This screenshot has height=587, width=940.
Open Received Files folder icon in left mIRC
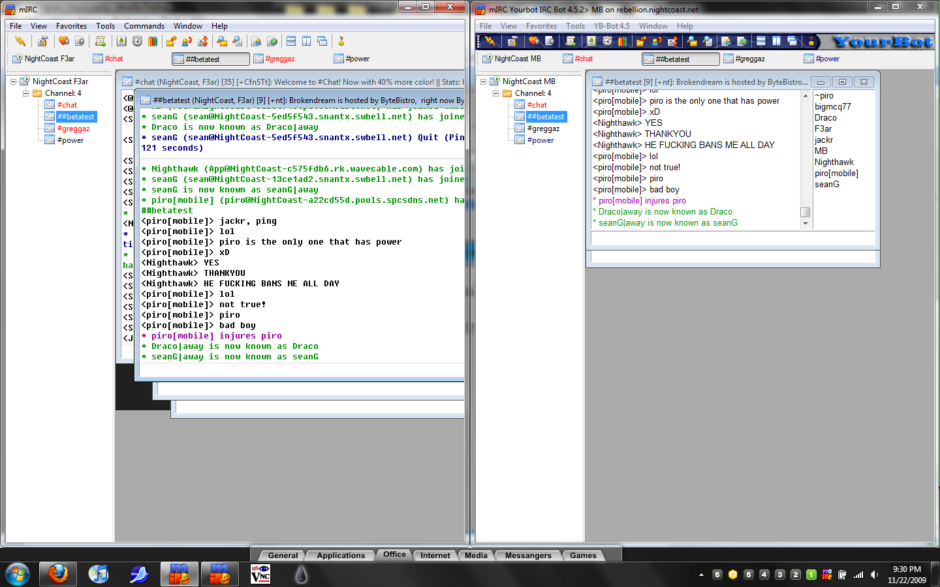pos(222,41)
